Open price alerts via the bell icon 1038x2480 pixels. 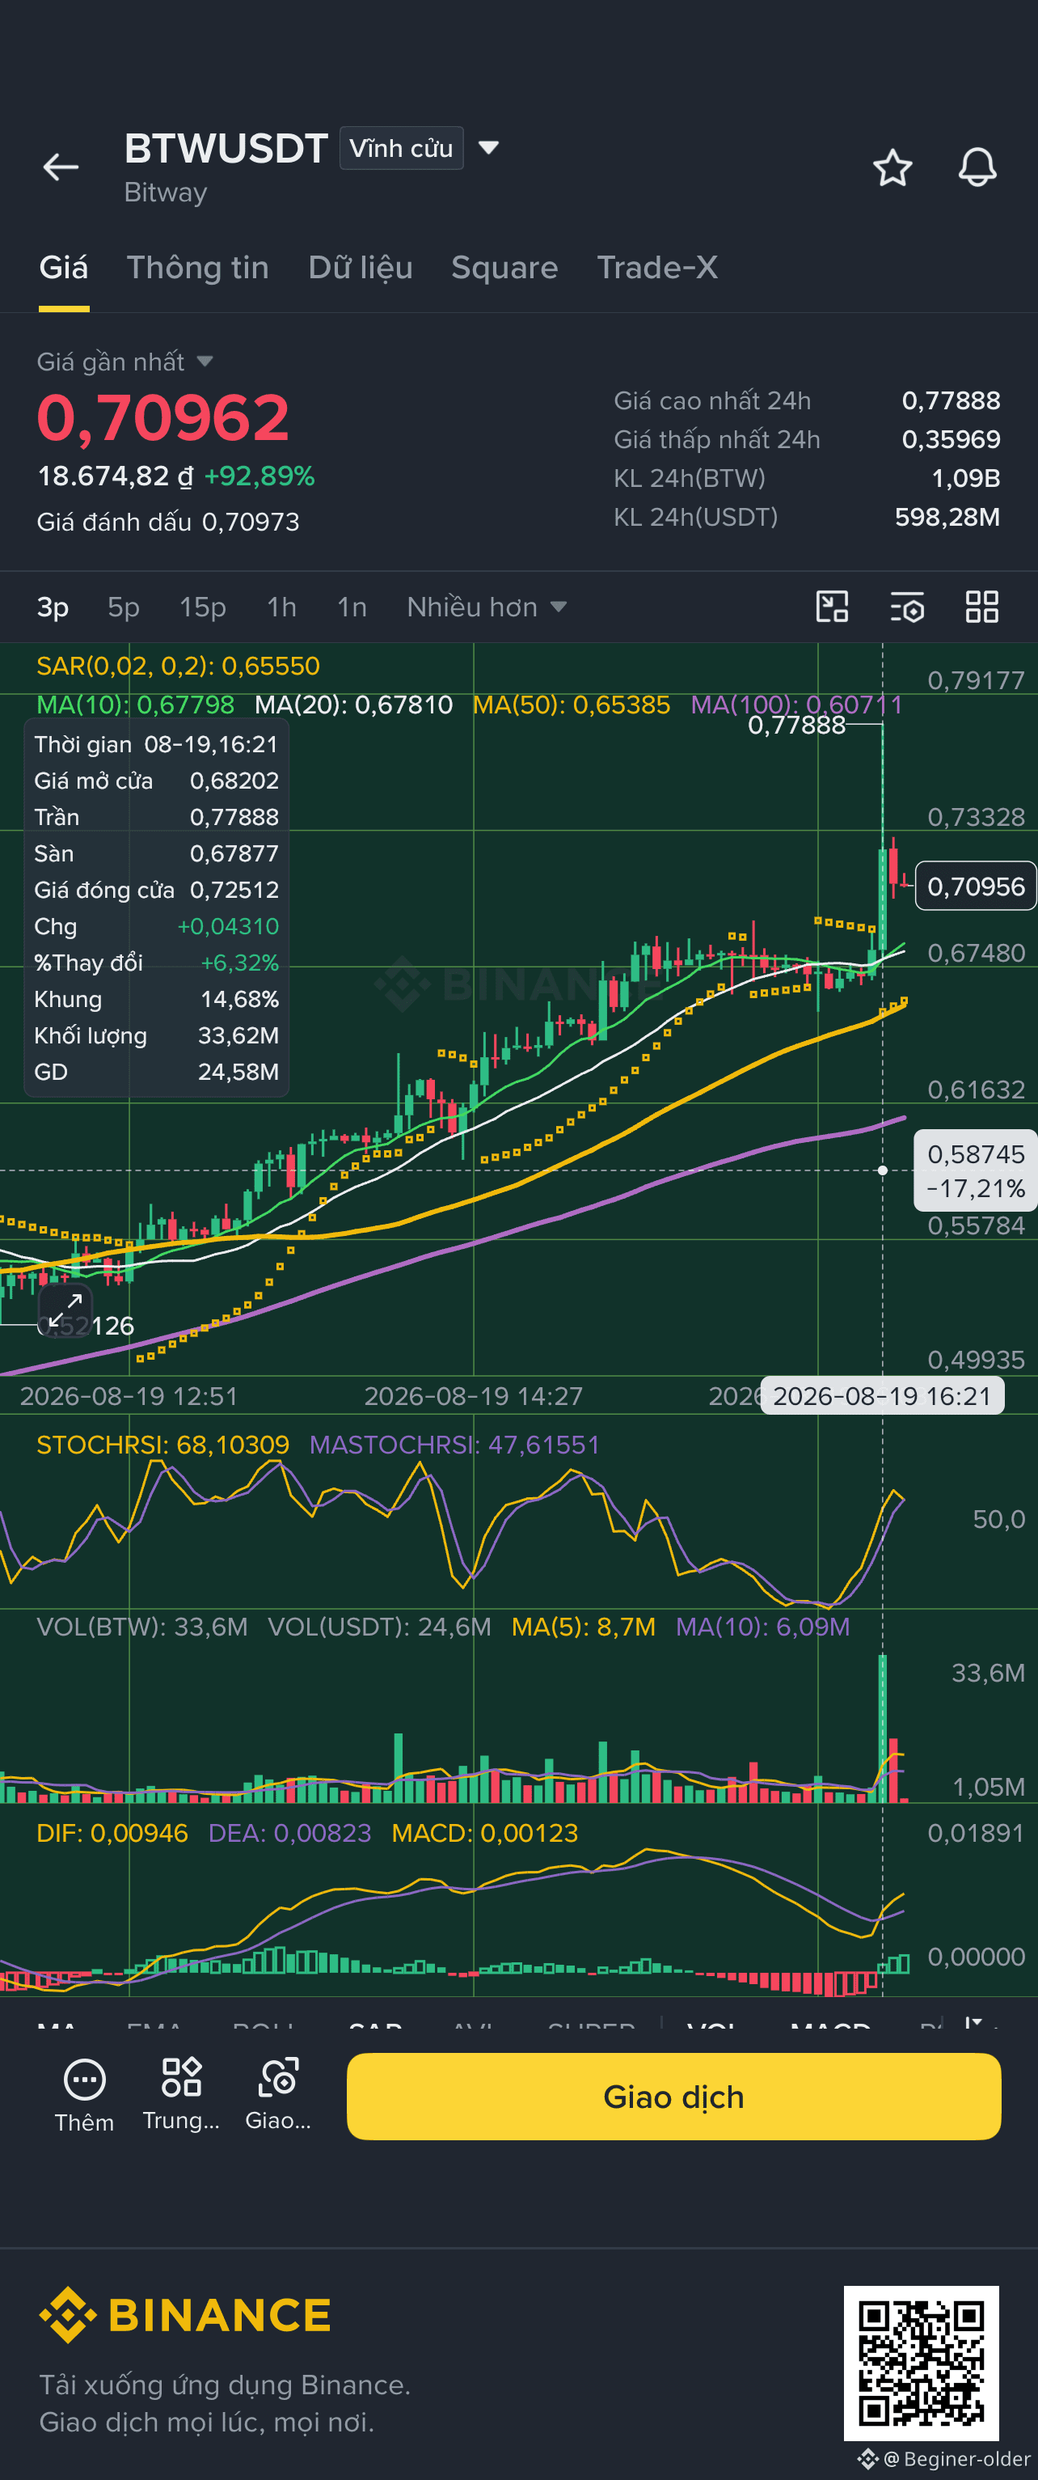point(977,167)
